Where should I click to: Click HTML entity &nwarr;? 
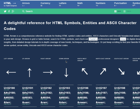(x=82, y=102)
